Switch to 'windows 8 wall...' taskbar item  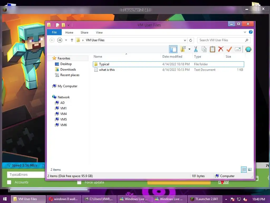point(64,199)
